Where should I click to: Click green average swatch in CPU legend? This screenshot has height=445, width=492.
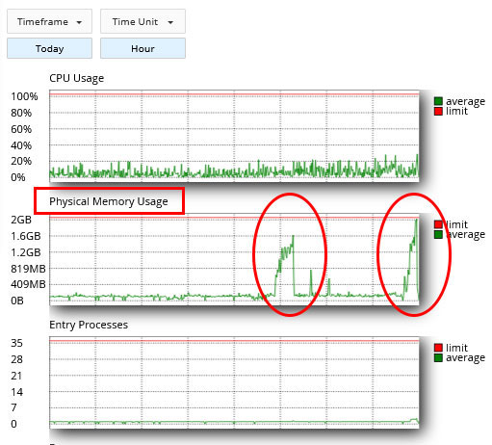[438, 101]
